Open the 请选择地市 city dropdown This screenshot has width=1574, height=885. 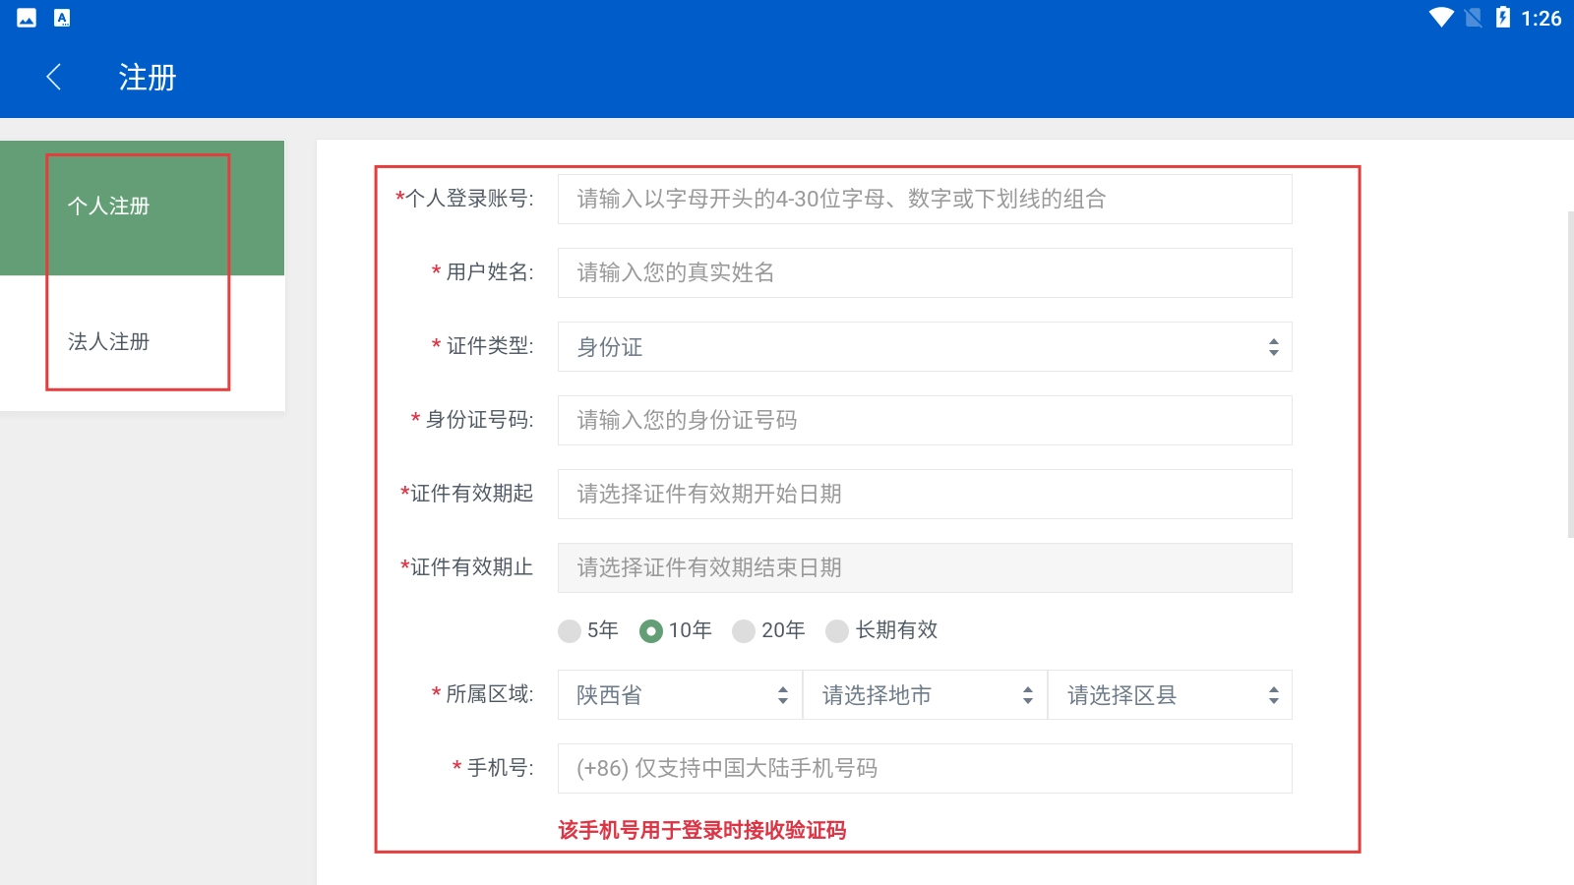coord(925,695)
